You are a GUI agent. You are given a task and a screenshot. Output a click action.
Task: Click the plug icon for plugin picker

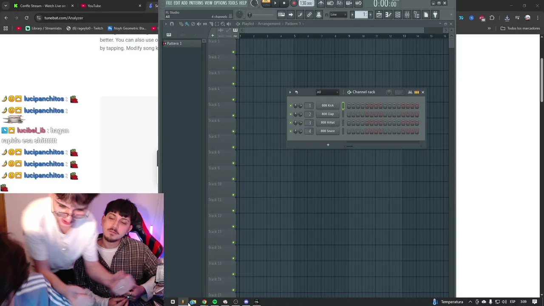(x=435, y=15)
